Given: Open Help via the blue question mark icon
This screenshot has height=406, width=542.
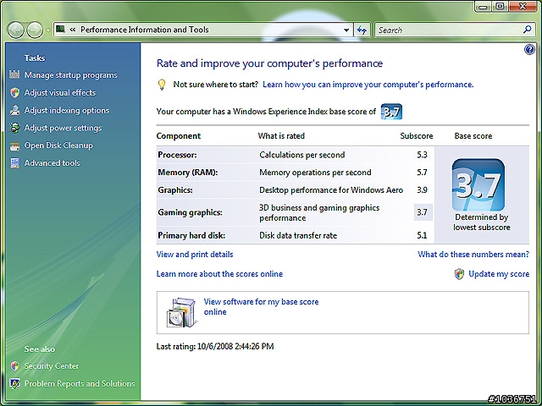Looking at the screenshot, I should [529, 50].
